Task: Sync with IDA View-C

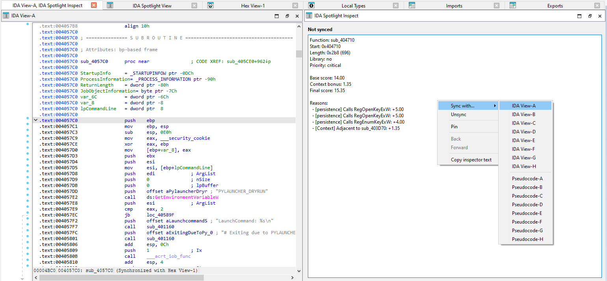Action: (x=525, y=123)
